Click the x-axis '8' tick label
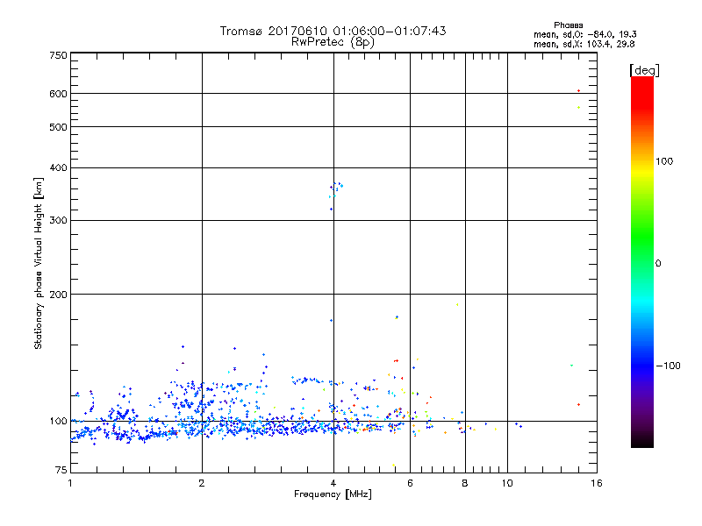Screen dimensions: 702x526 (x=465, y=483)
